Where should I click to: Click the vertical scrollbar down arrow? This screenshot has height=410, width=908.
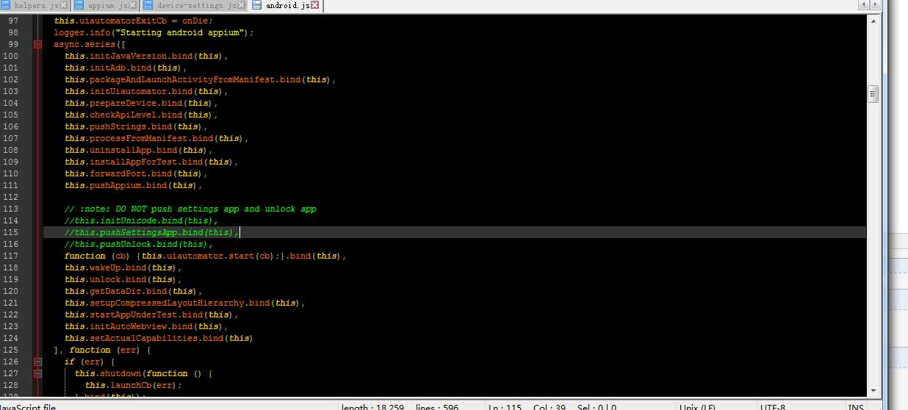coord(873,389)
